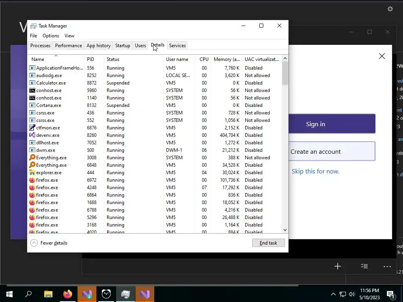403x302 pixels.
Task: Click Create an account button
Action: point(332,151)
